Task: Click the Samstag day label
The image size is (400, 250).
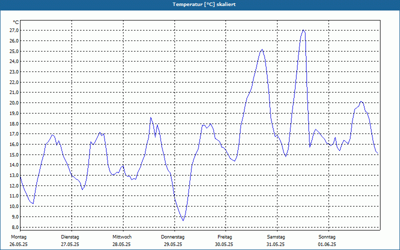Action: 276,237
